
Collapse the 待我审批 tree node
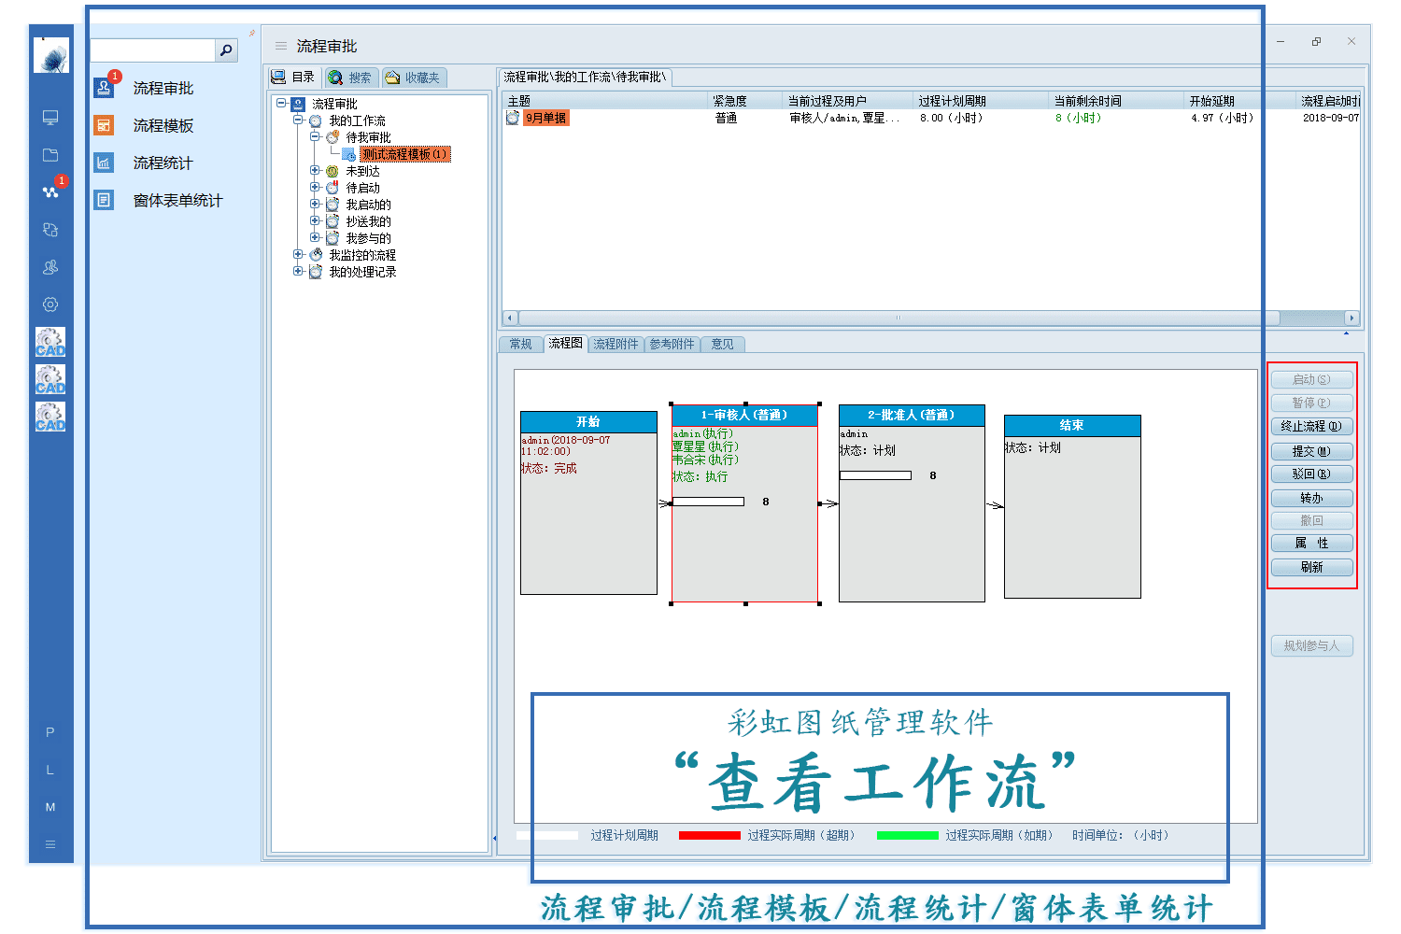coord(315,137)
